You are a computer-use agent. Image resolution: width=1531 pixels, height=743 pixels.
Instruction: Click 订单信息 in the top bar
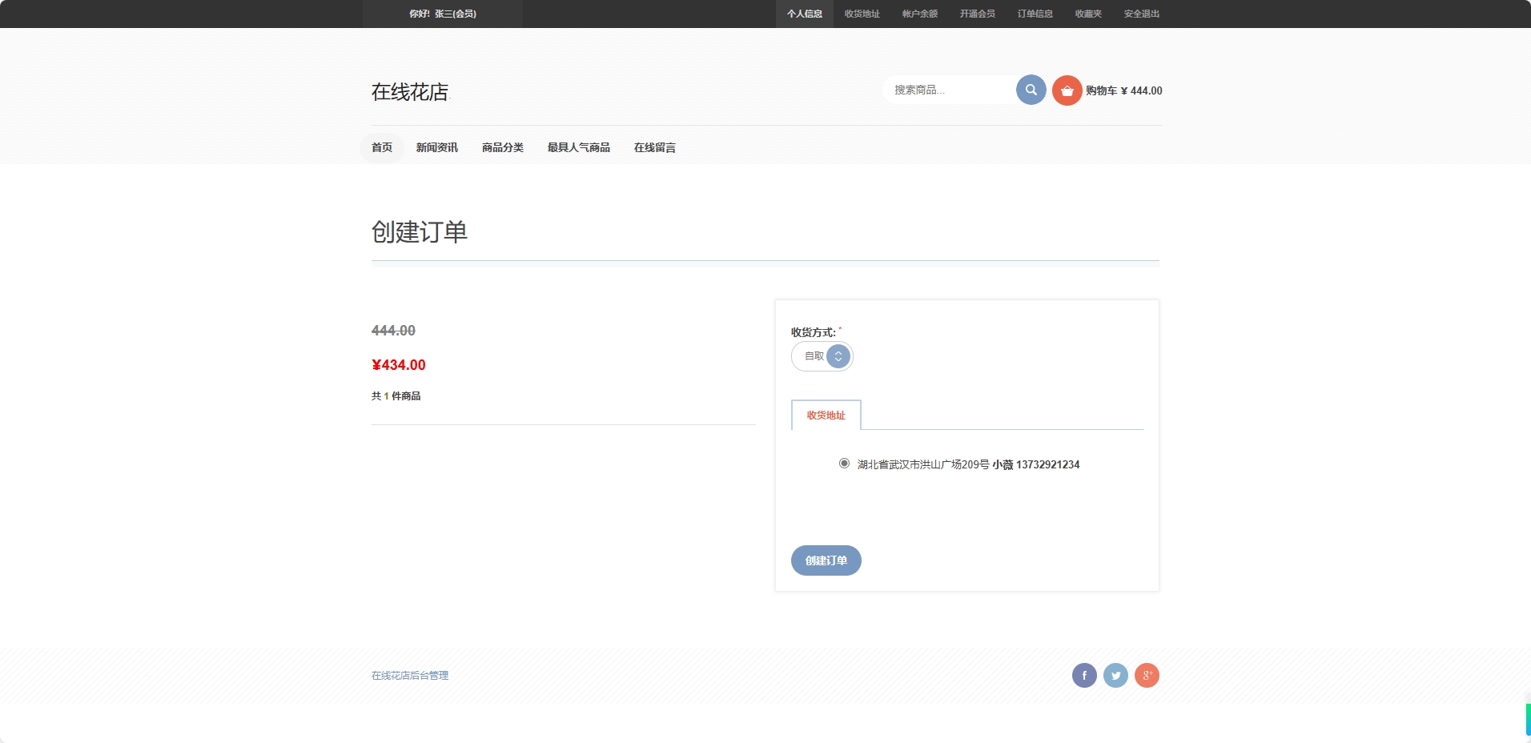click(1035, 14)
